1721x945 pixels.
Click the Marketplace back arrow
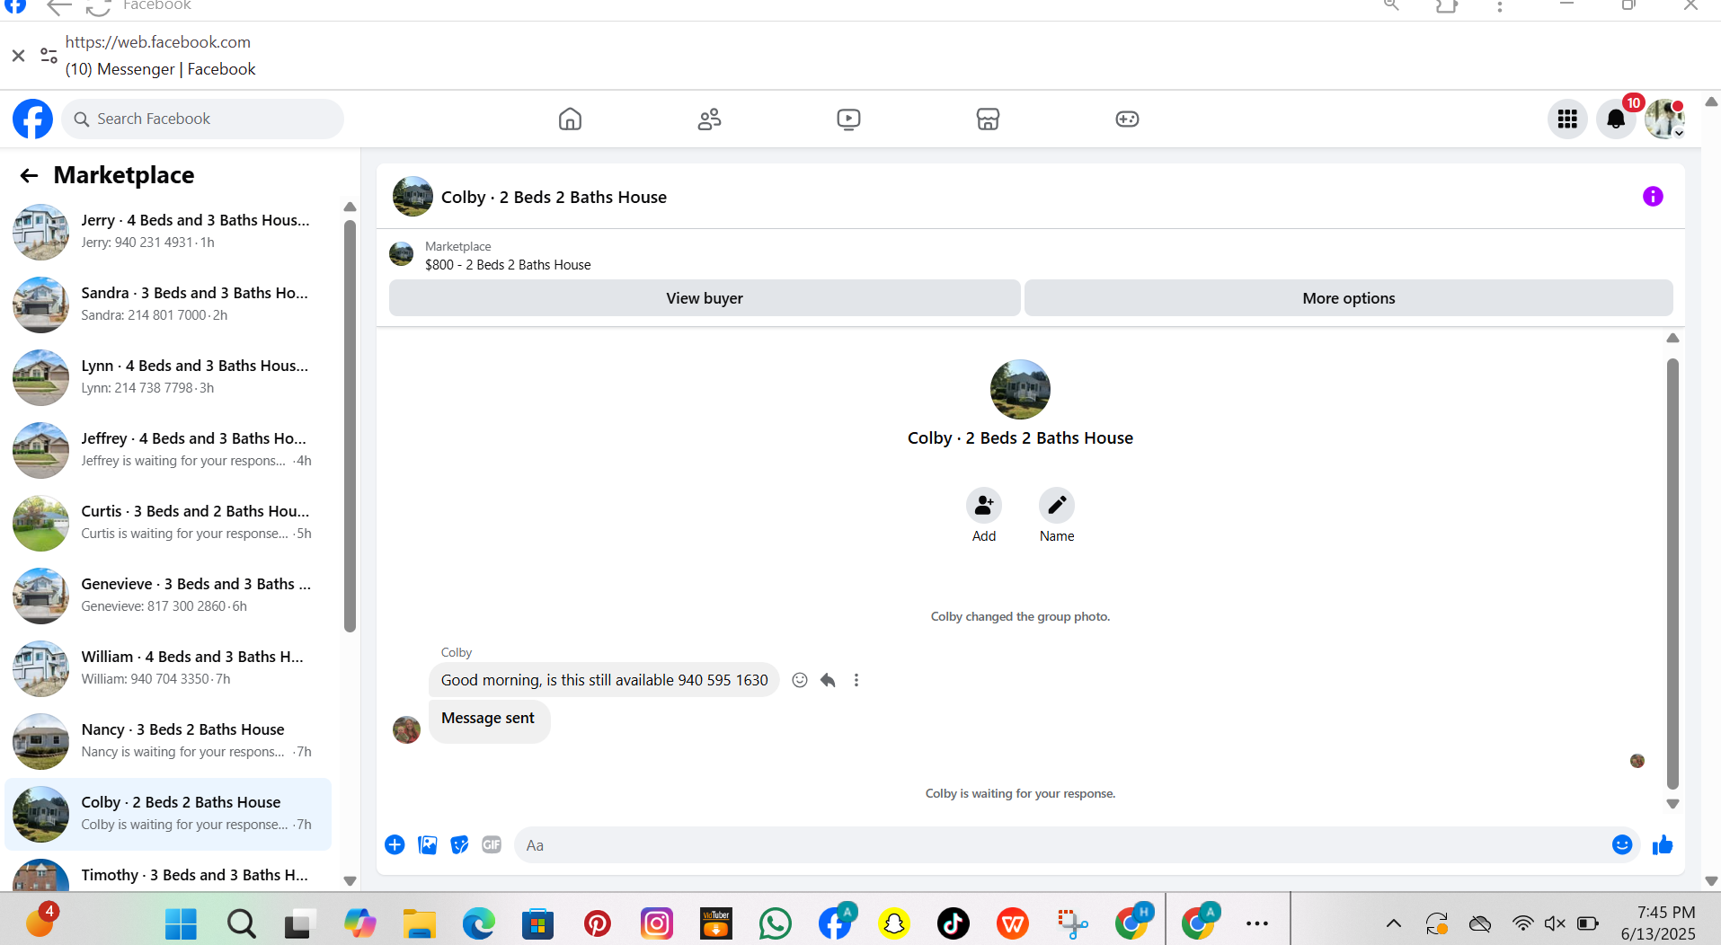(x=29, y=175)
